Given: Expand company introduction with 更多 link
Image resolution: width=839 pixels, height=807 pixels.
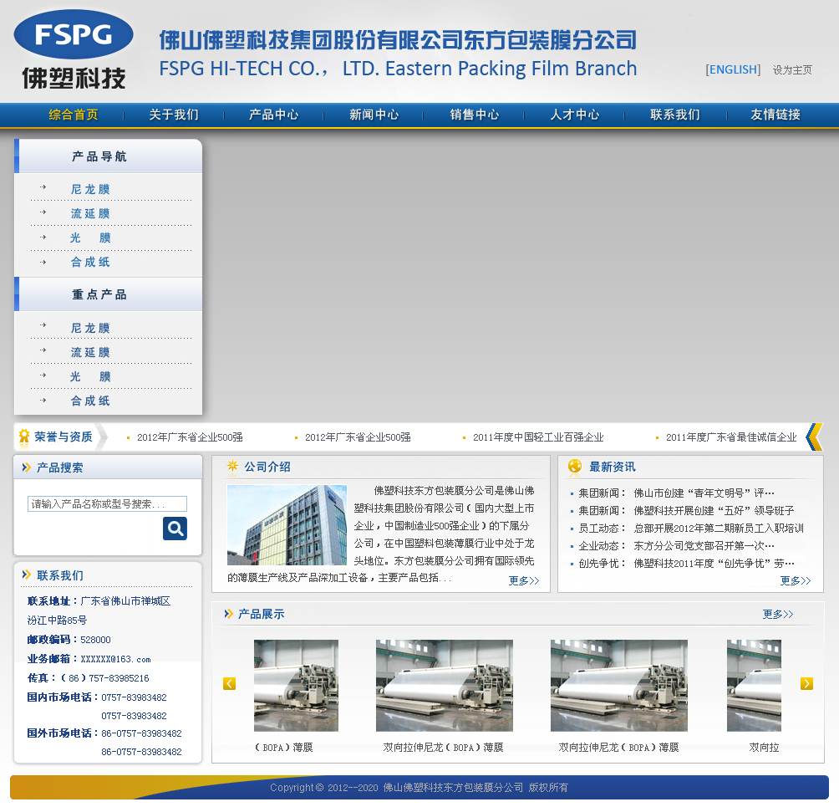Looking at the screenshot, I should pos(524,580).
